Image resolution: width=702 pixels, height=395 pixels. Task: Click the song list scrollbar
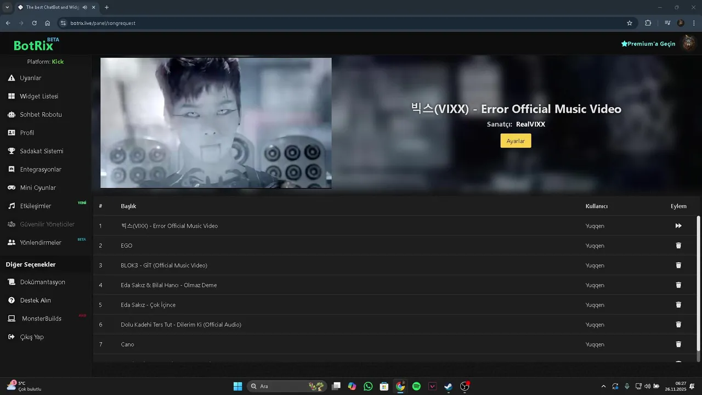click(x=698, y=284)
